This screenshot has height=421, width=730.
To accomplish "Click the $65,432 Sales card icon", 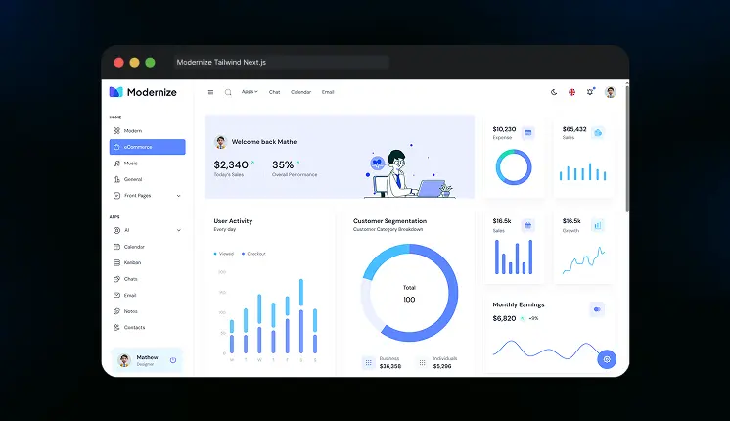I will click(x=598, y=133).
